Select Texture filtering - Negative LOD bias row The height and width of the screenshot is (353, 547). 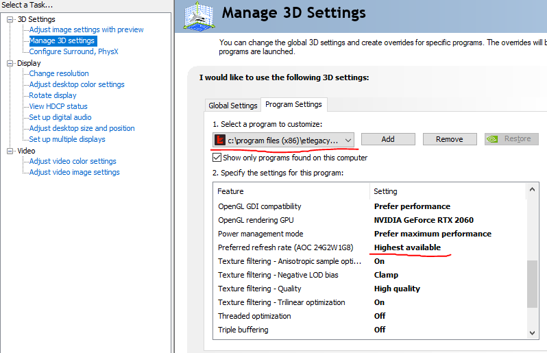click(369, 275)
